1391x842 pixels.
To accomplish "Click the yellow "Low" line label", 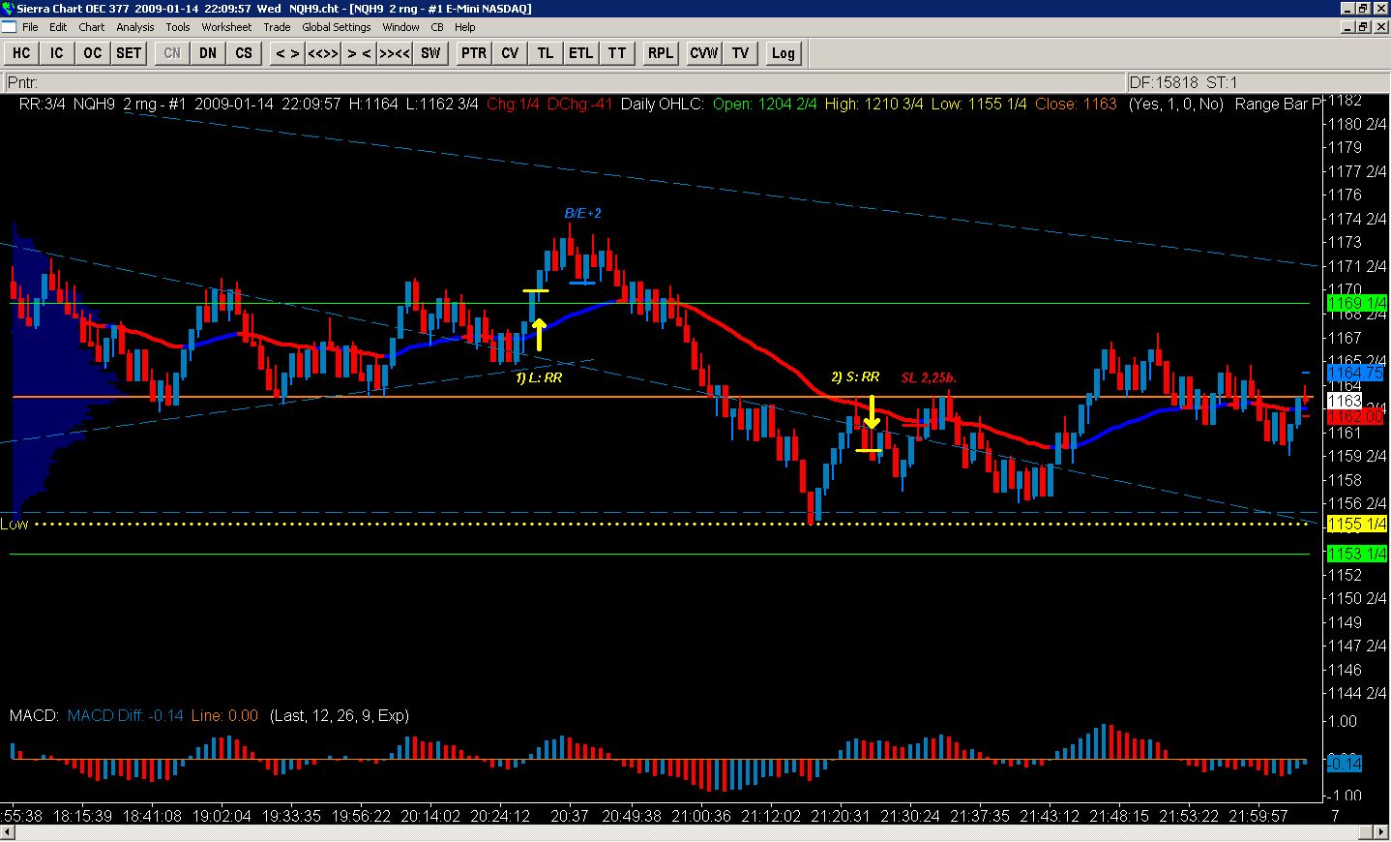I will tap(15, 524).
